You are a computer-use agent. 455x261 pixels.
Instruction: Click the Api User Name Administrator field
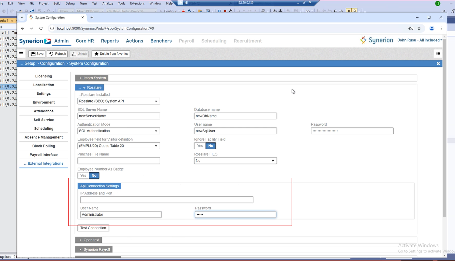[121, 215]
